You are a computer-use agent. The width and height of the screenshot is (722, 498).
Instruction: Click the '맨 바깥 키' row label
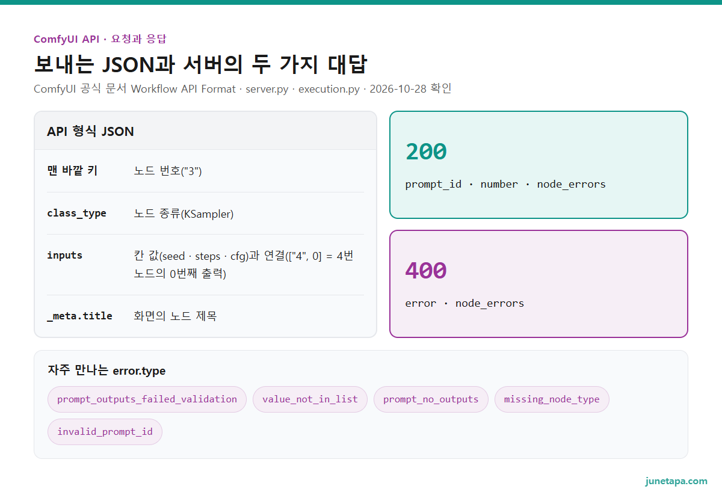(72, 171)
